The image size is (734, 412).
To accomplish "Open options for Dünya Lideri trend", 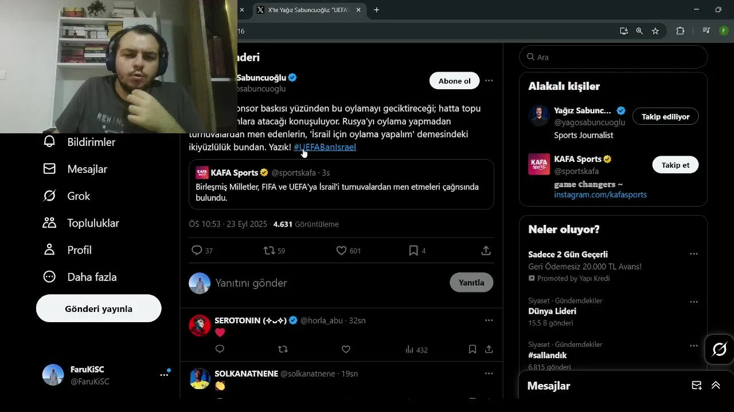I will (694, 302).
